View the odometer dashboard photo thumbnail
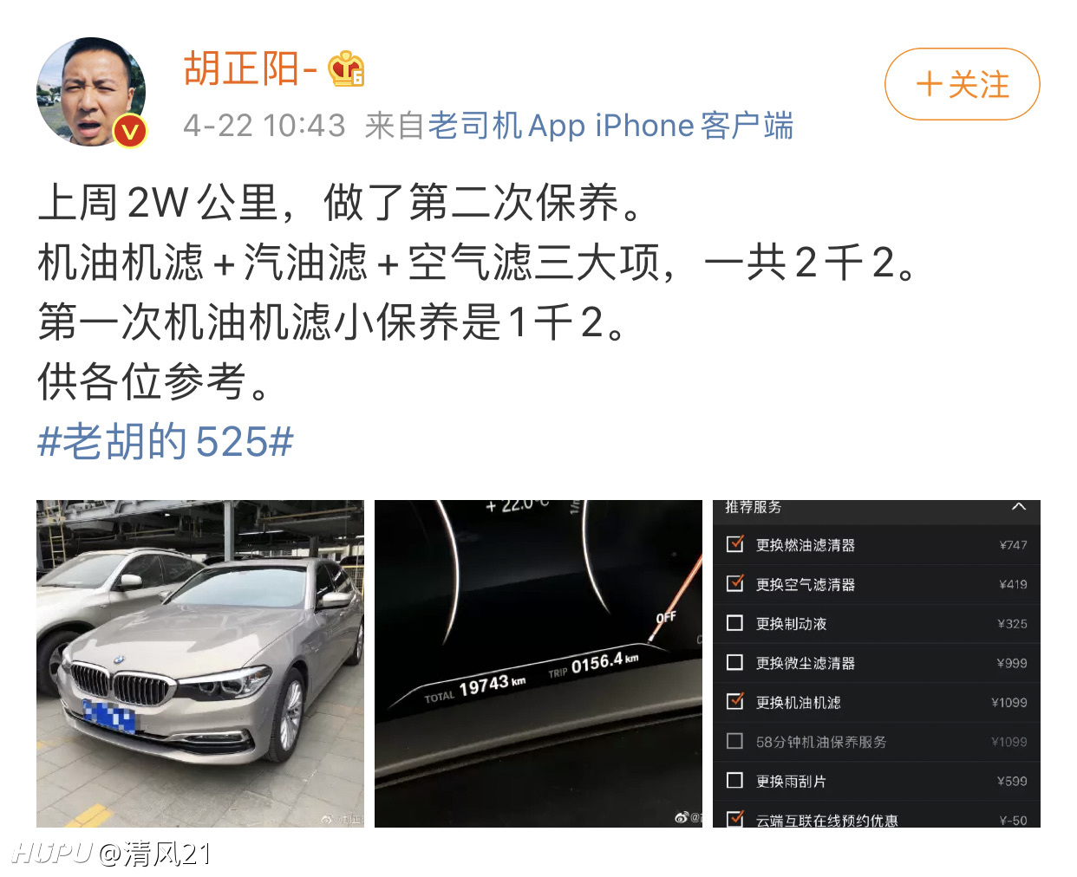This screenshot has height=877, width=1077. pyautogui.click(x=538, y=664)
